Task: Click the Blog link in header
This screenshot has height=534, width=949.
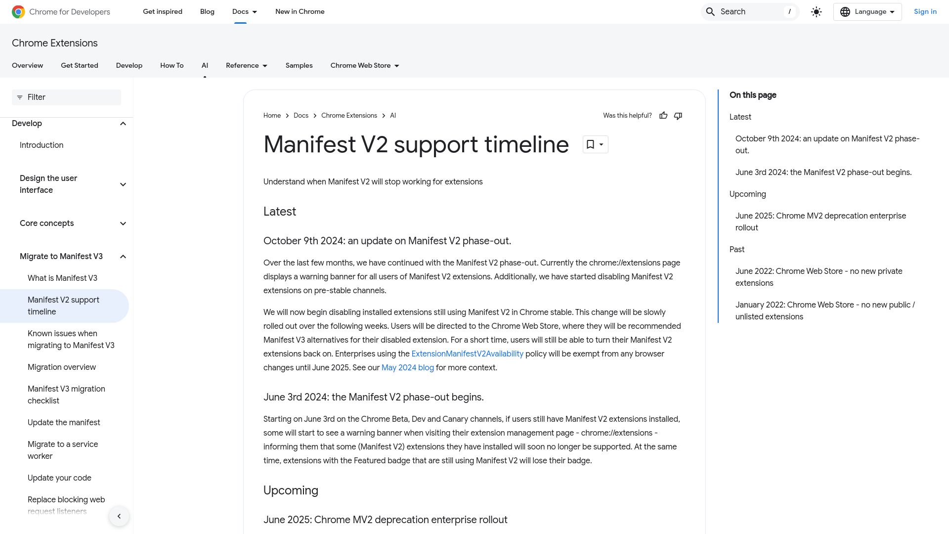Action: point(207,12)
